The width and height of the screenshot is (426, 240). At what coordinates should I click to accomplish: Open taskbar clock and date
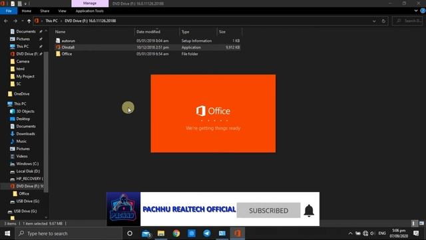(399, 233)
